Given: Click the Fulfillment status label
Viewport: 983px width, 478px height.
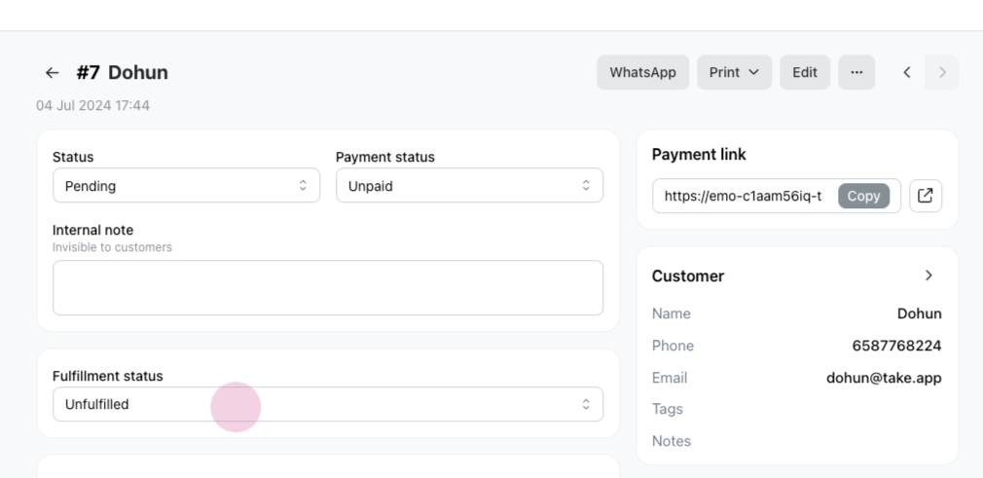Looking at the screenshot, I should point(108,376).
